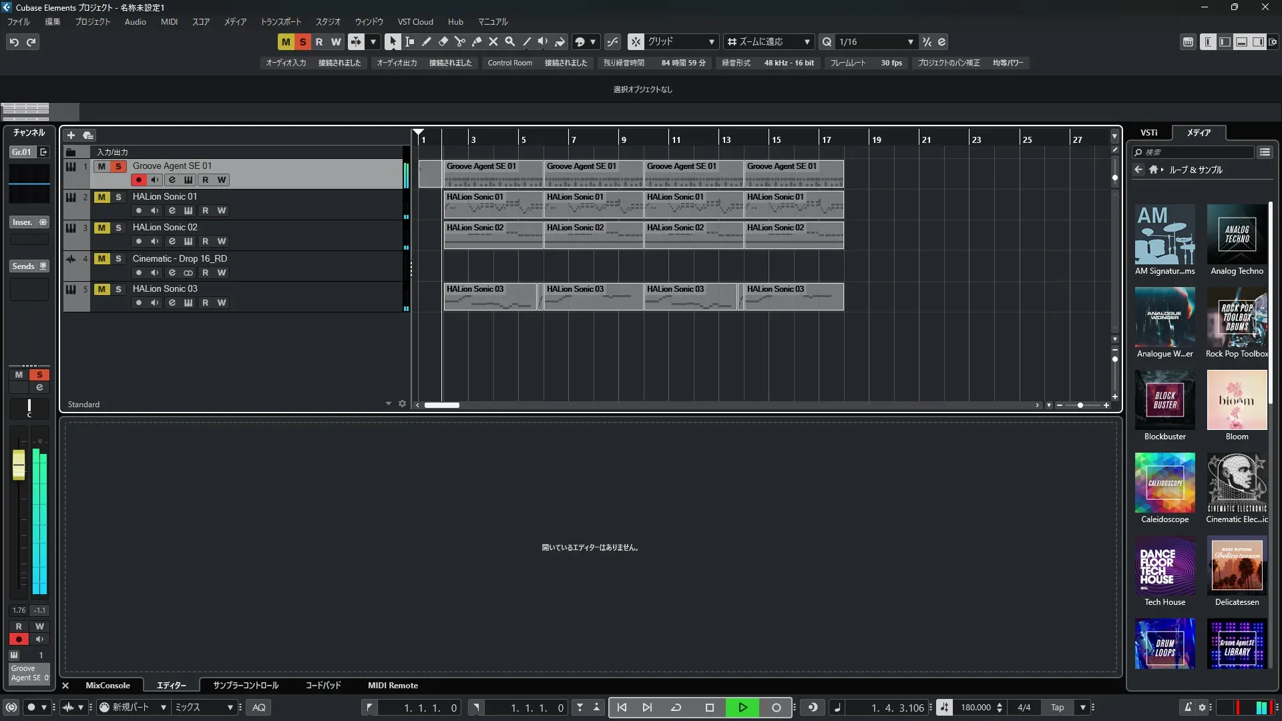Open the トランスポート menu

click(x=280, y=22)
